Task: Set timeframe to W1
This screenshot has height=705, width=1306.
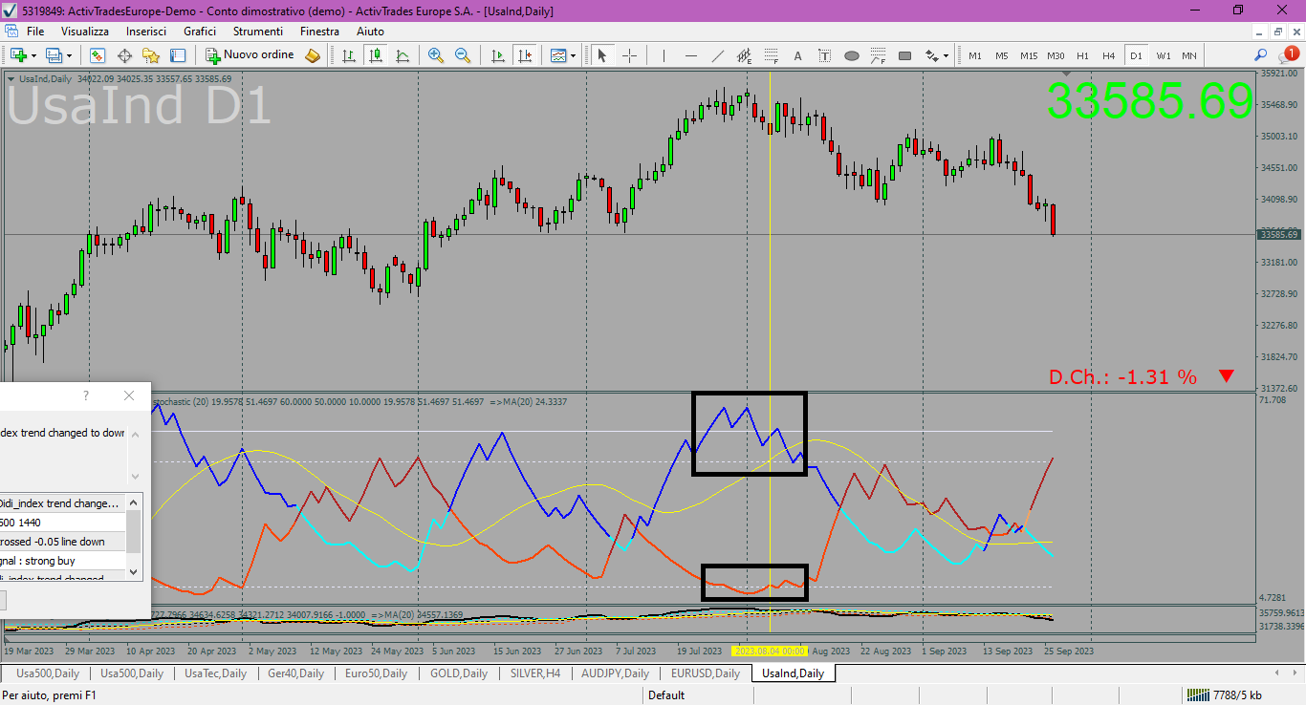Action: click(1163, 55)
